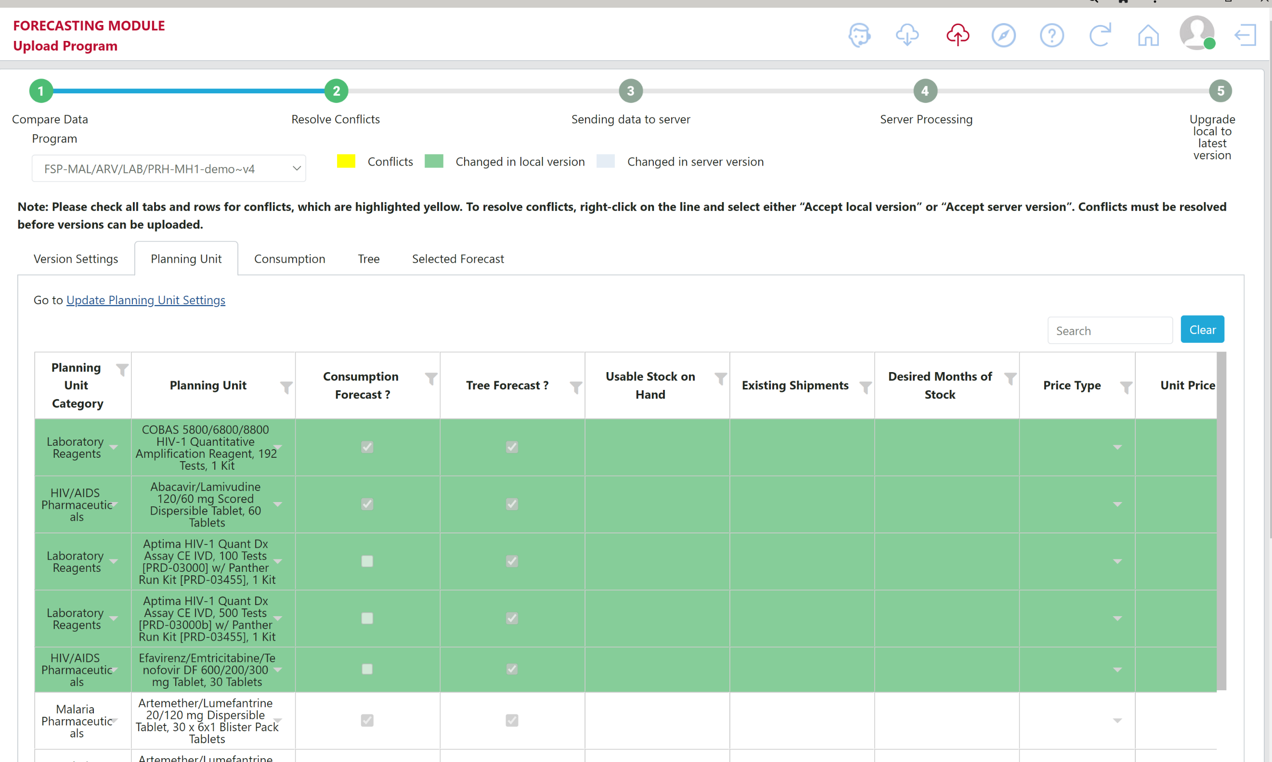Filter the Price Type column

[x=1126, y=387]
